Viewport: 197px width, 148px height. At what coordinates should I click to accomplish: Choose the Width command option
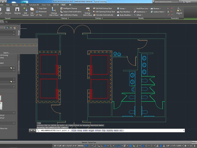click(85, 131)
